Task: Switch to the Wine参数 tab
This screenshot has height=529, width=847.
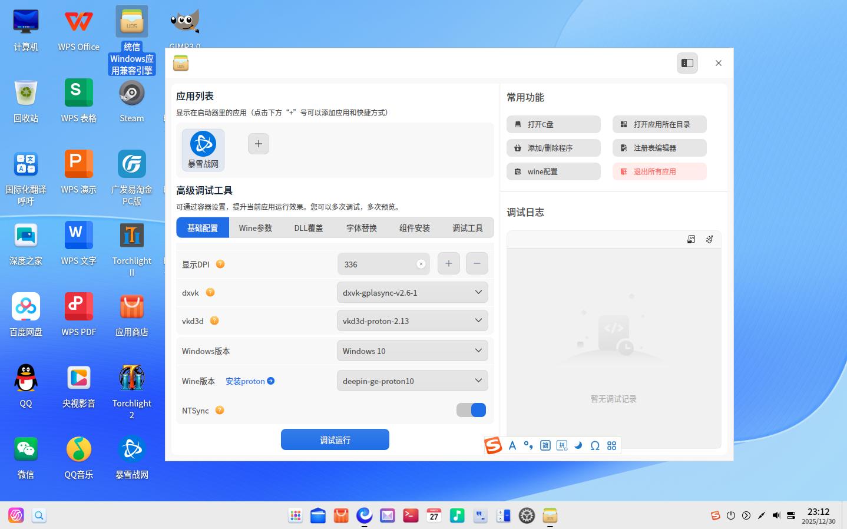Action: pos(256,227)
